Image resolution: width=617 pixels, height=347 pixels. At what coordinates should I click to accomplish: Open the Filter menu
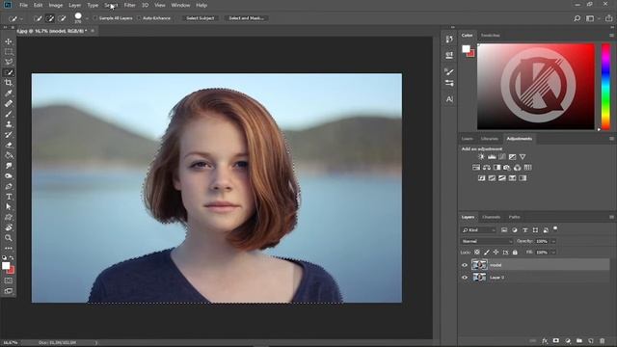tap(129, 5)
